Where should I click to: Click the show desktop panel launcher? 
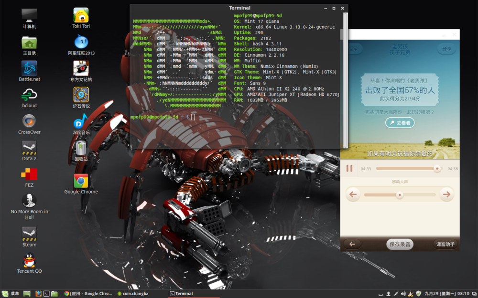(x=27, y=294)
